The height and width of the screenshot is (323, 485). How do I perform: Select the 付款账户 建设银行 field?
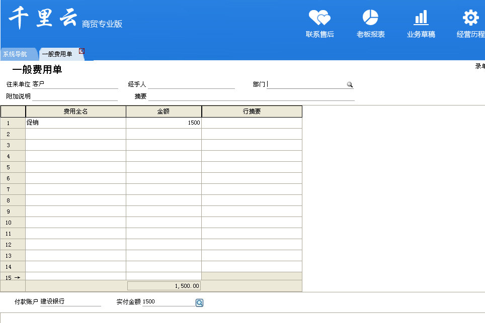[70, 302]
